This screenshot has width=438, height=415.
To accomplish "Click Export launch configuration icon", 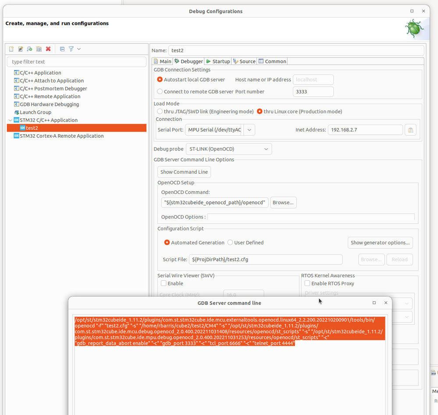I will (x=30, y=49).
